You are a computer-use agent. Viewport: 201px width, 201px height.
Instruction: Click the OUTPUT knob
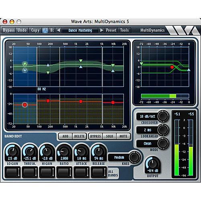[x=153, y=164]
